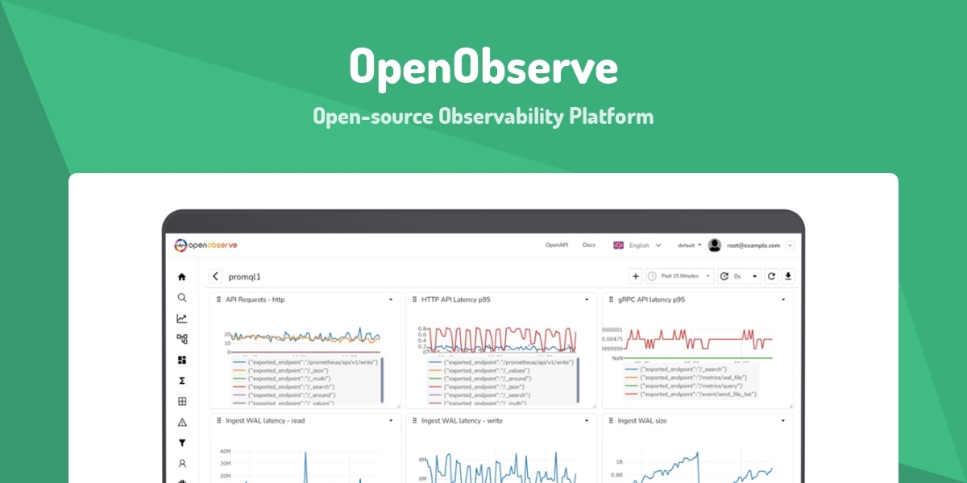Click the UK flag language icon
Screen dimensions: 967x483
click(618, 245)
